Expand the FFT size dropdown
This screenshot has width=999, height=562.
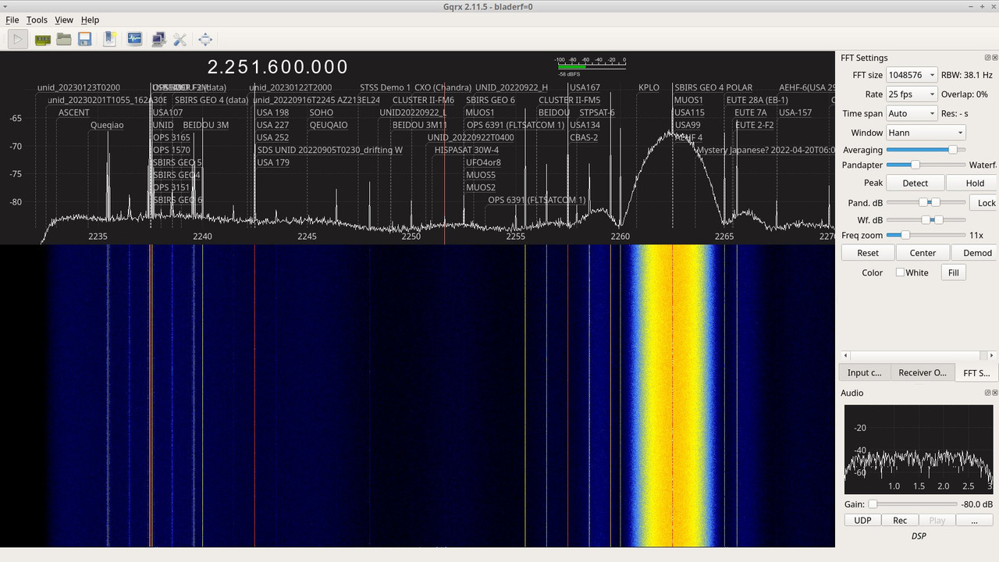pos(912,75)
